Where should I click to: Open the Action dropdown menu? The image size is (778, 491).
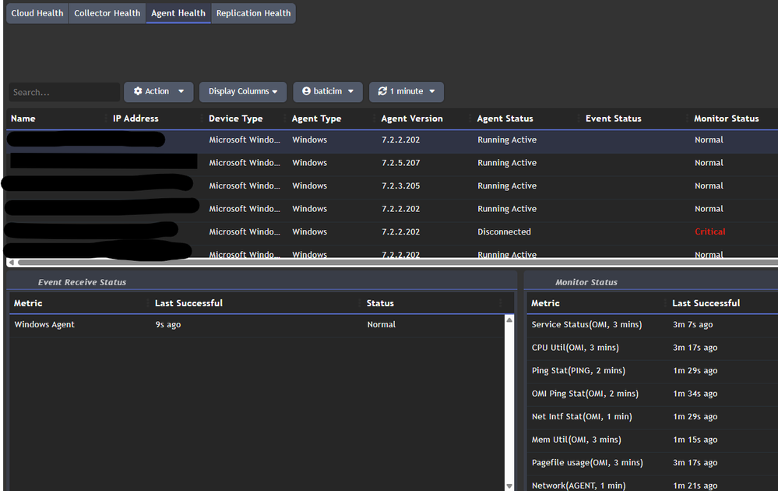(158, 92)
